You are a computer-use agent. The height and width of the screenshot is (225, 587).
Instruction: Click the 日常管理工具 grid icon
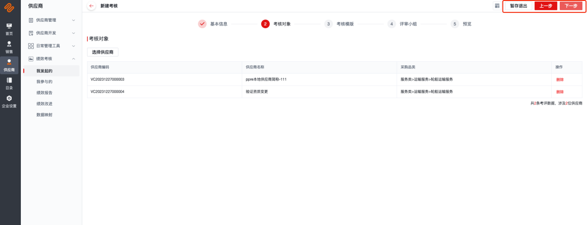click(31, 46)
